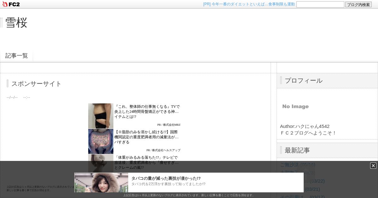
Task: Click the Author:ハクにゃん4542 text
Action: 305,126
